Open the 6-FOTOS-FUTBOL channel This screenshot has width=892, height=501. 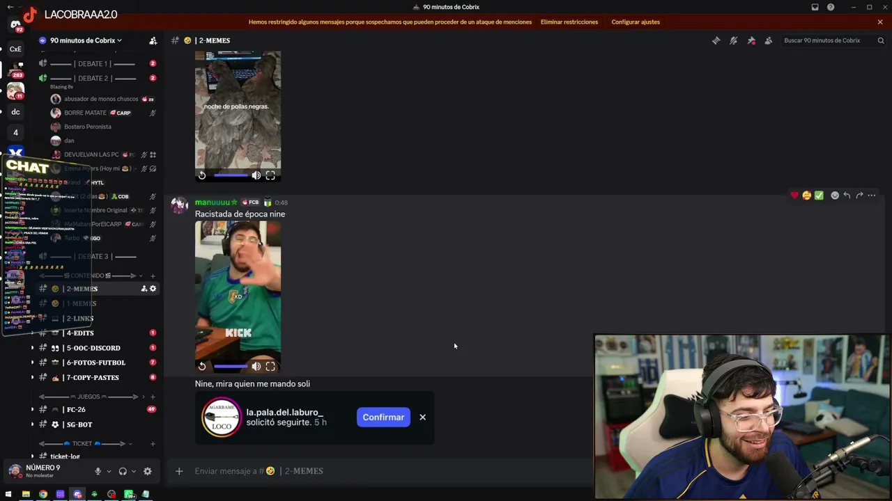point(98,363)
